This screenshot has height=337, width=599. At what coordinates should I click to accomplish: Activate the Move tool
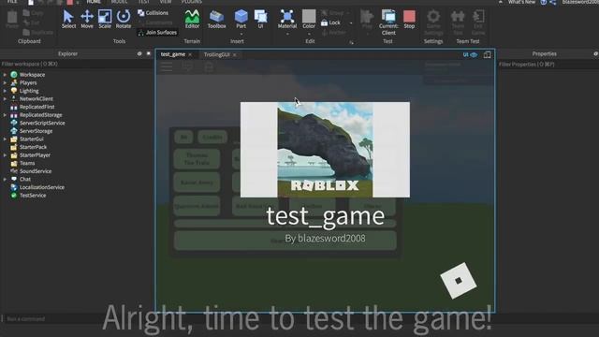click(87, 19)
